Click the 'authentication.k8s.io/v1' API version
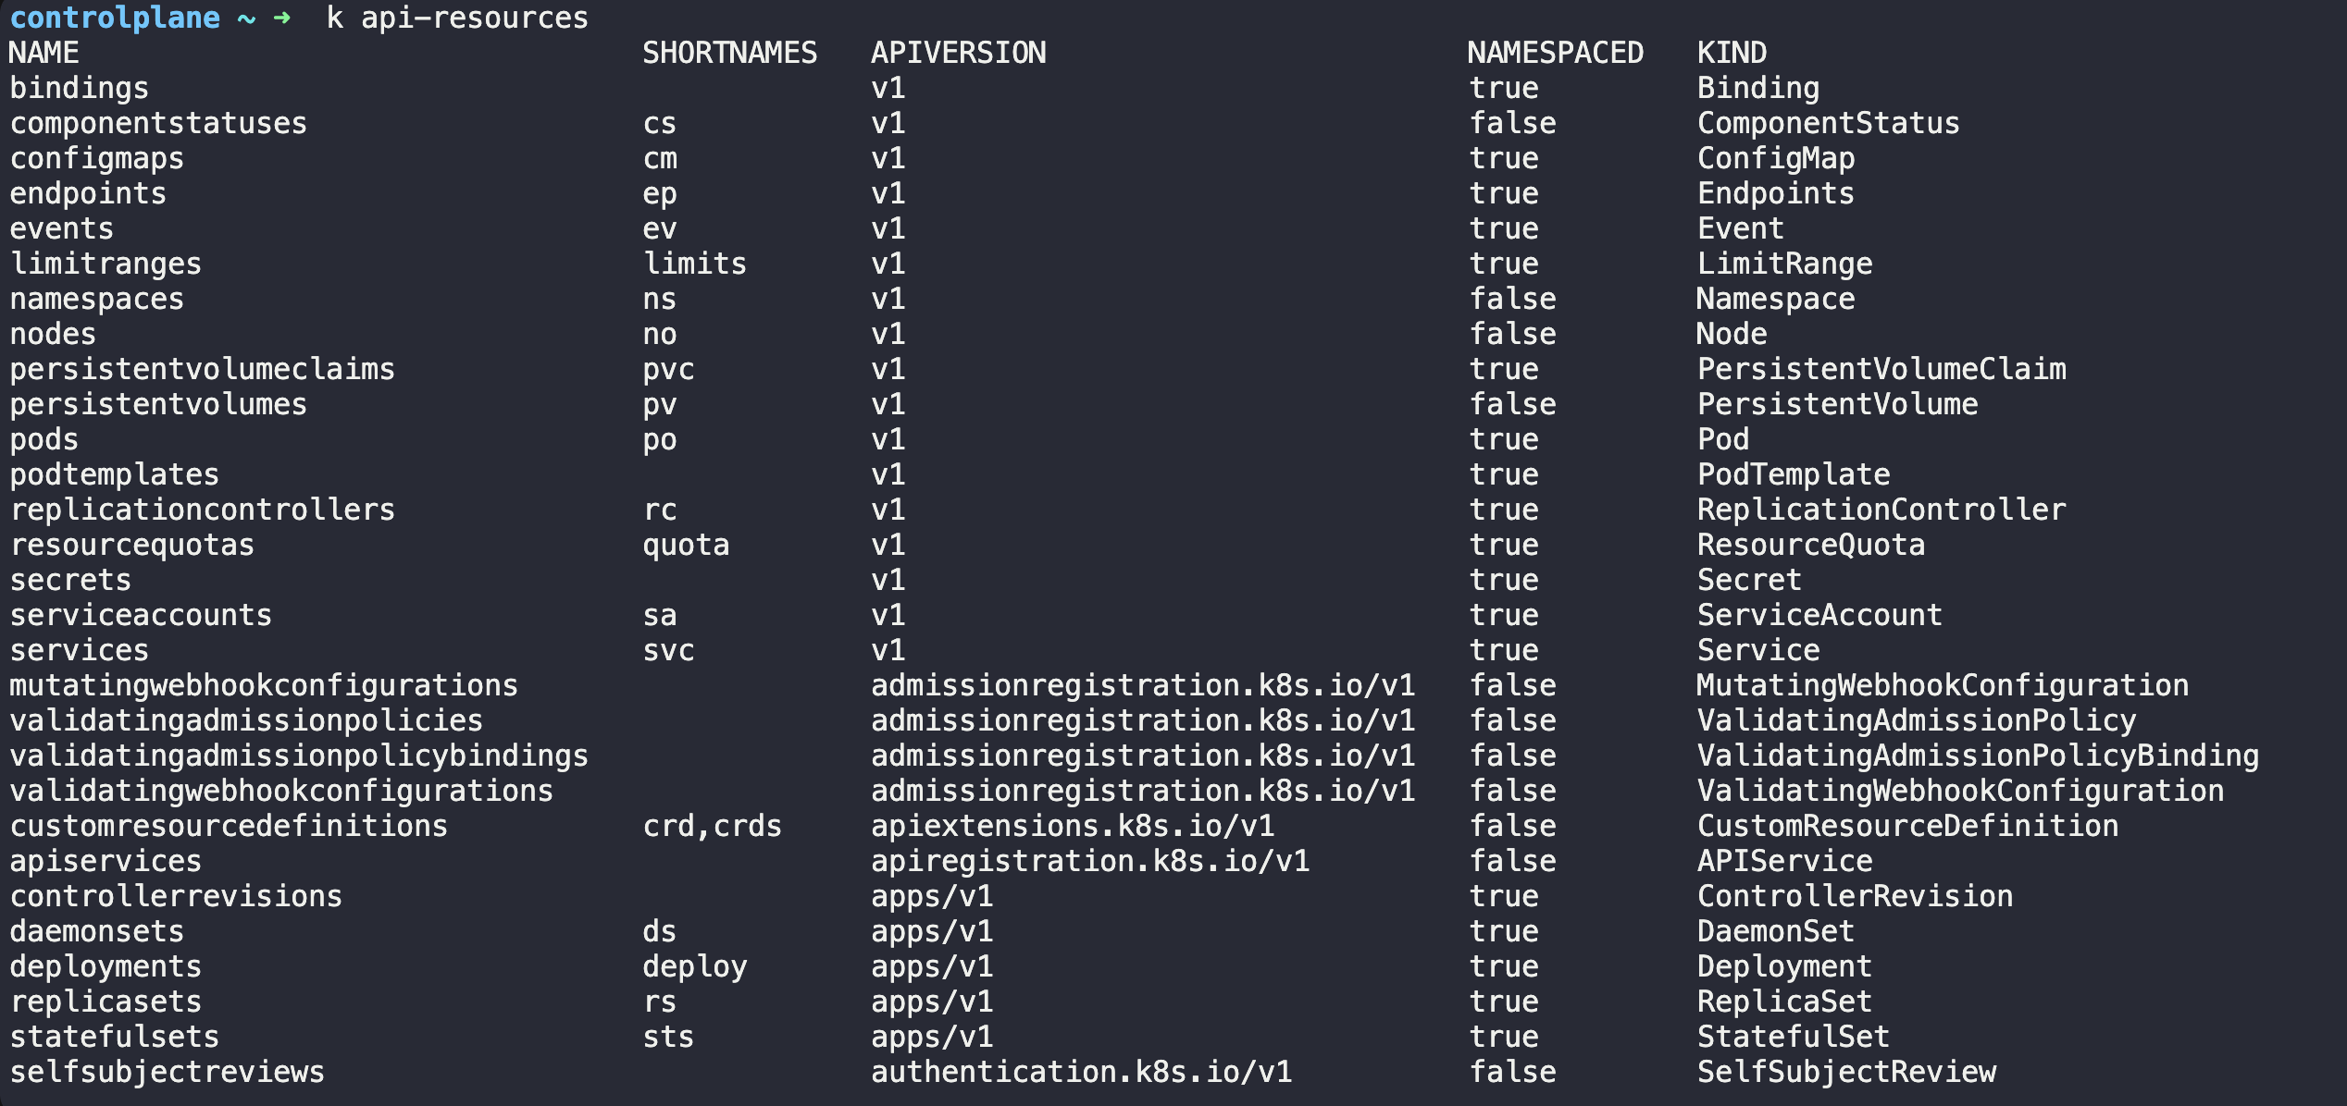The image size is (2347, 1106). click(1082, 1072)
